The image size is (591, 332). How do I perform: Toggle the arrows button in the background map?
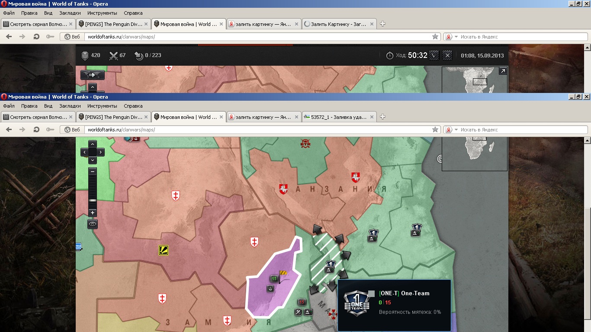93,75
